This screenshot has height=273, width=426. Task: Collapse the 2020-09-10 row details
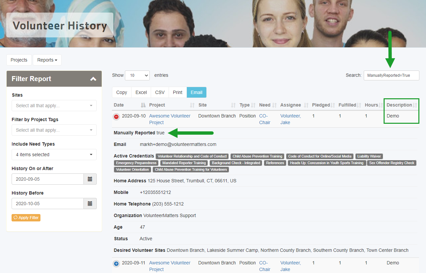116,116
